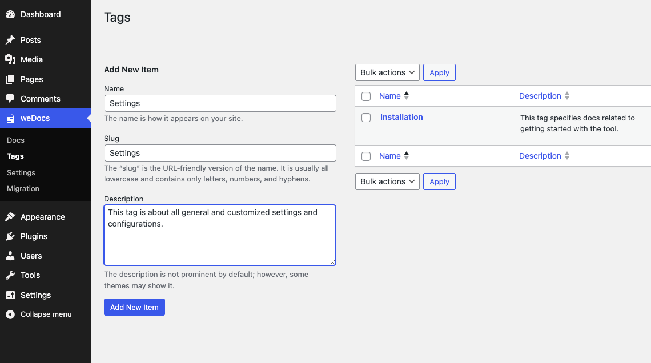Open the Installation tag link

click(401, 117)
